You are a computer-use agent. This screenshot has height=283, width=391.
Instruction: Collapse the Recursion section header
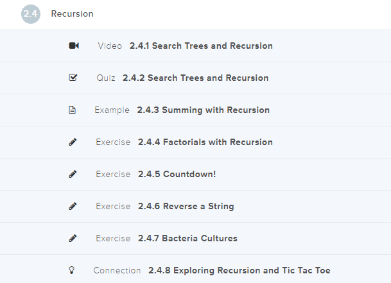(x=72, y=14)
